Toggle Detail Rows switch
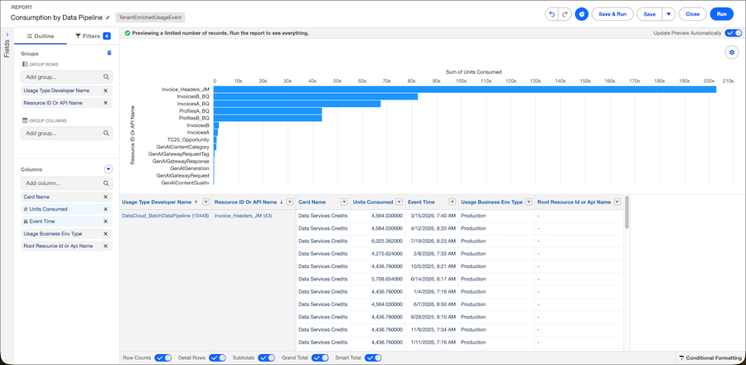The width and height of the screenshot is (746, 365). [217, 358]
